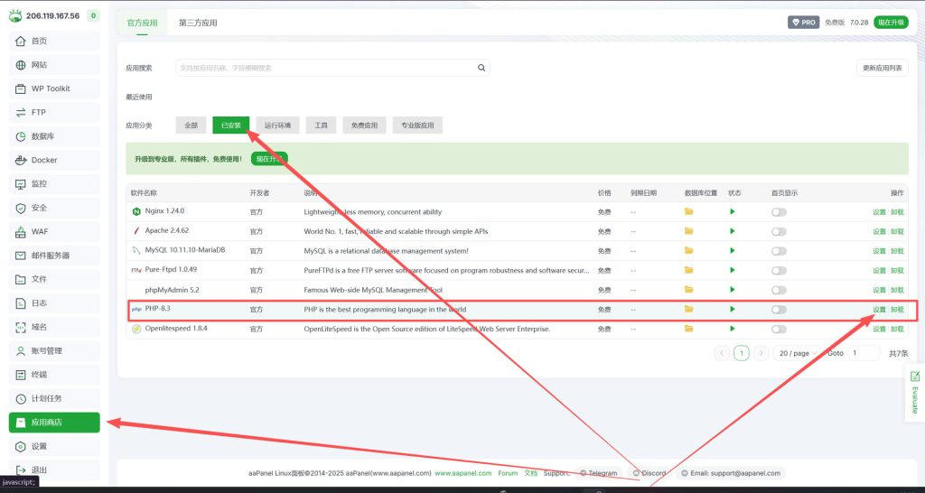The height and width of the screenshot is (493, 925).
Task: Toggle homepage display switch for Openlitespeed 1.8.4
Action: (x=778, y=330)
